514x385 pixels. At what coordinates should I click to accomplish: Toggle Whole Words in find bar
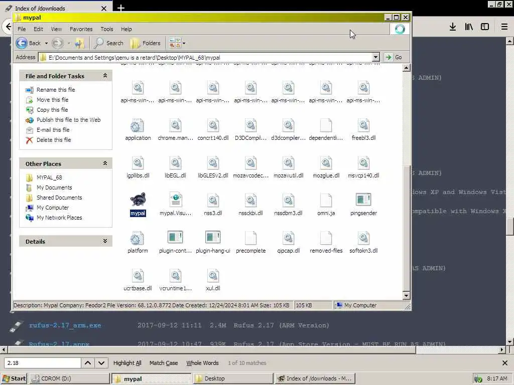202,363
